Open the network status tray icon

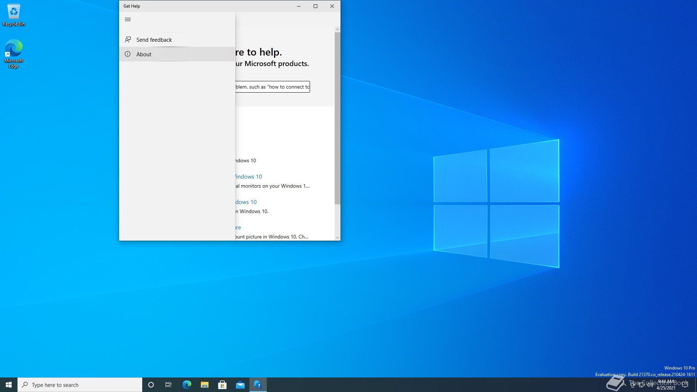pyautogui.click(x=641, y=385)
